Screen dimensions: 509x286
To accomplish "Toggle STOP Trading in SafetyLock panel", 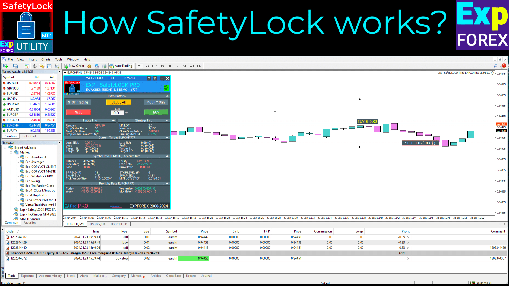I will [x=78, y=102].
